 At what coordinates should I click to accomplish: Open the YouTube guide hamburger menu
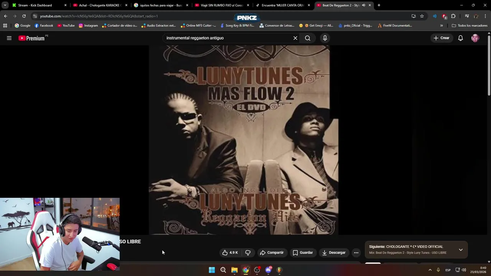[x=9, y=38]
